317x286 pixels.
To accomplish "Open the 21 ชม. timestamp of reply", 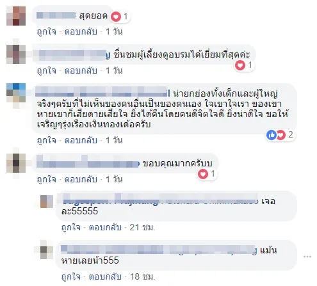I will tap(142, 228).
